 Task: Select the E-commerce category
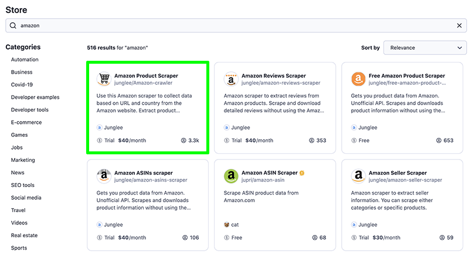click(26, 122)
